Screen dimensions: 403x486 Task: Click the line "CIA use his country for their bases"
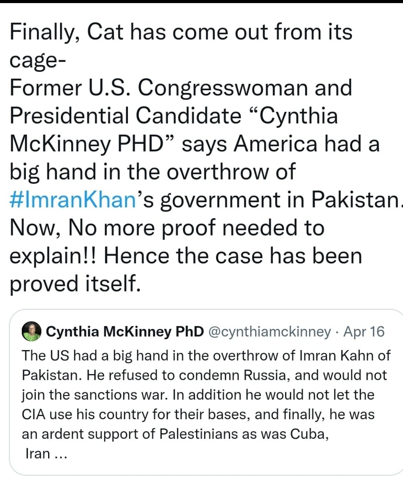pyautogui.click(x=198, y=414)
